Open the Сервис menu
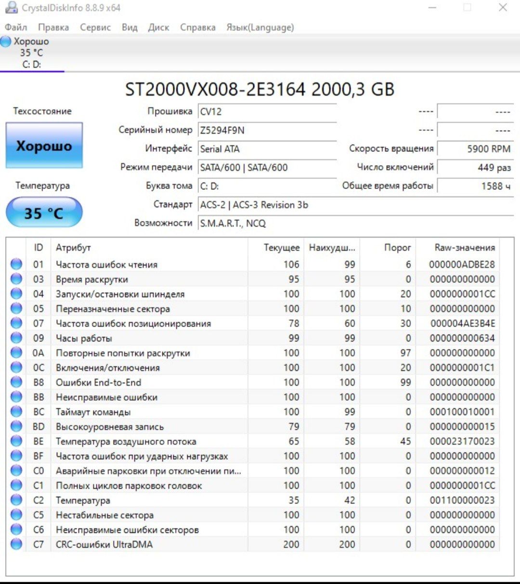Viewport: 520px width, 584px height. 95,27
